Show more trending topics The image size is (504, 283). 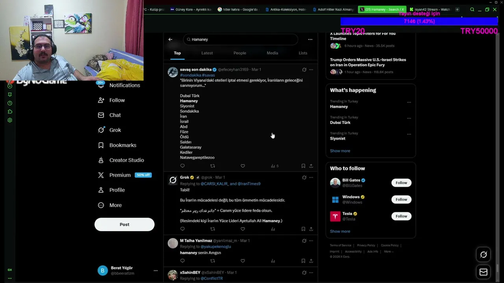pos(340,151)
